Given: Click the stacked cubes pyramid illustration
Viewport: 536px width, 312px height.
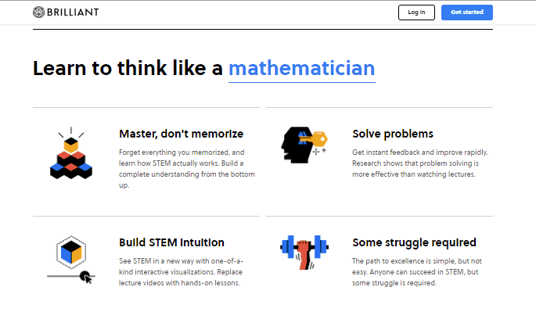Looking at the screenshot, I should [x=71, y=153].
